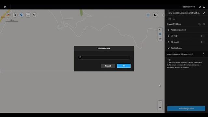This screenshot has height=117, width=208.
Task: Click the add folder icon below title
Action: (x=174, y=19)
